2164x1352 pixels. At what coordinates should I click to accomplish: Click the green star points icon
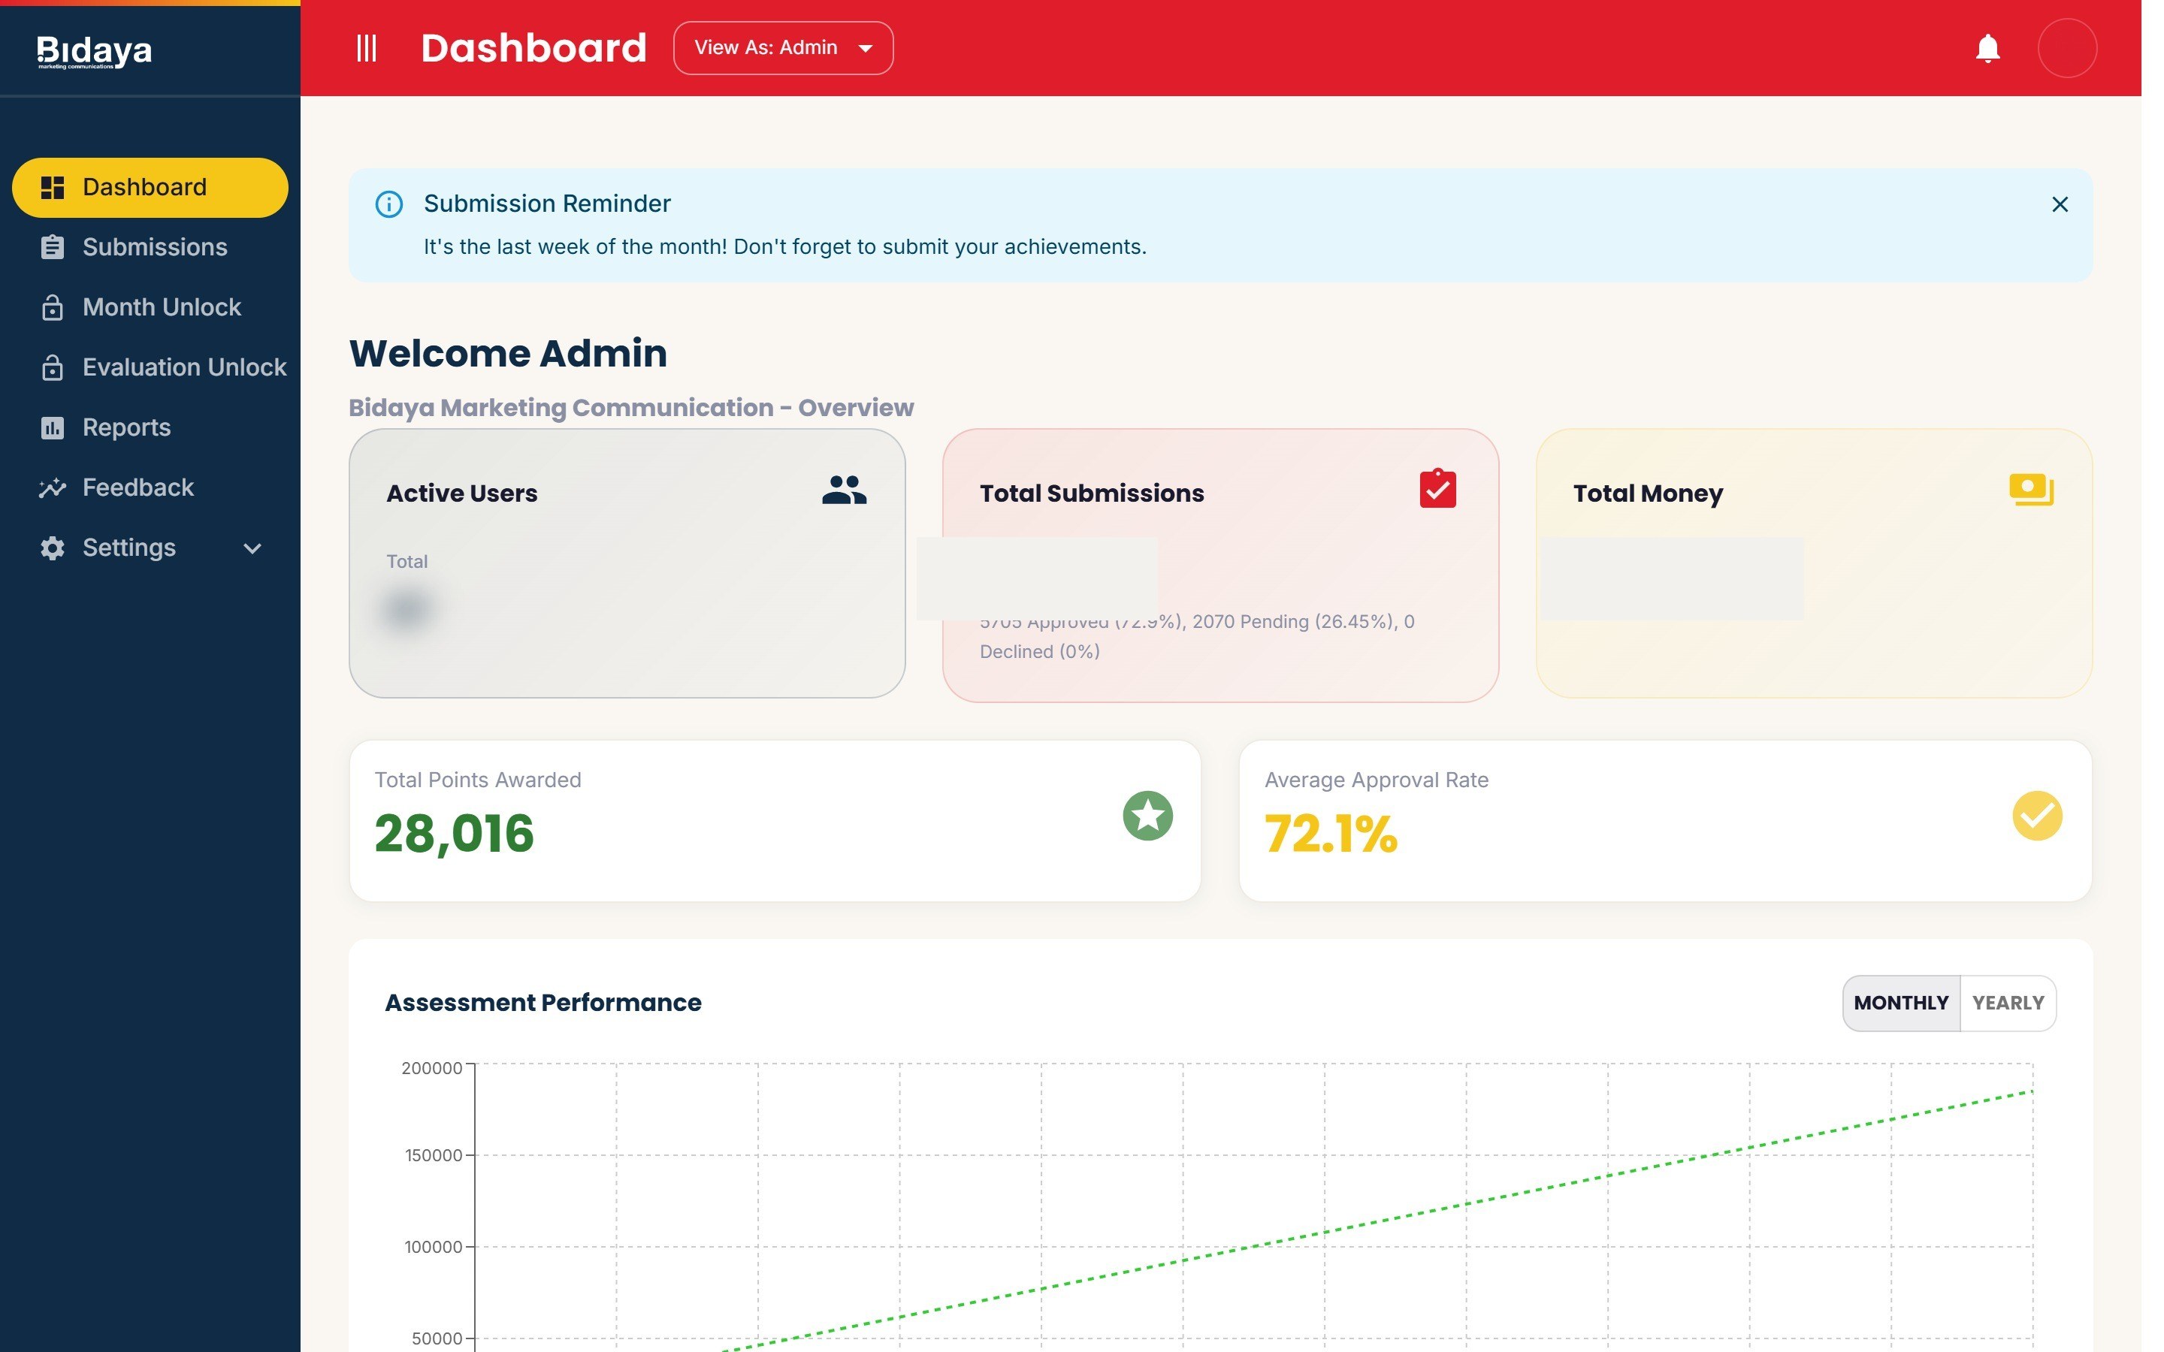tap(1147, 816)
